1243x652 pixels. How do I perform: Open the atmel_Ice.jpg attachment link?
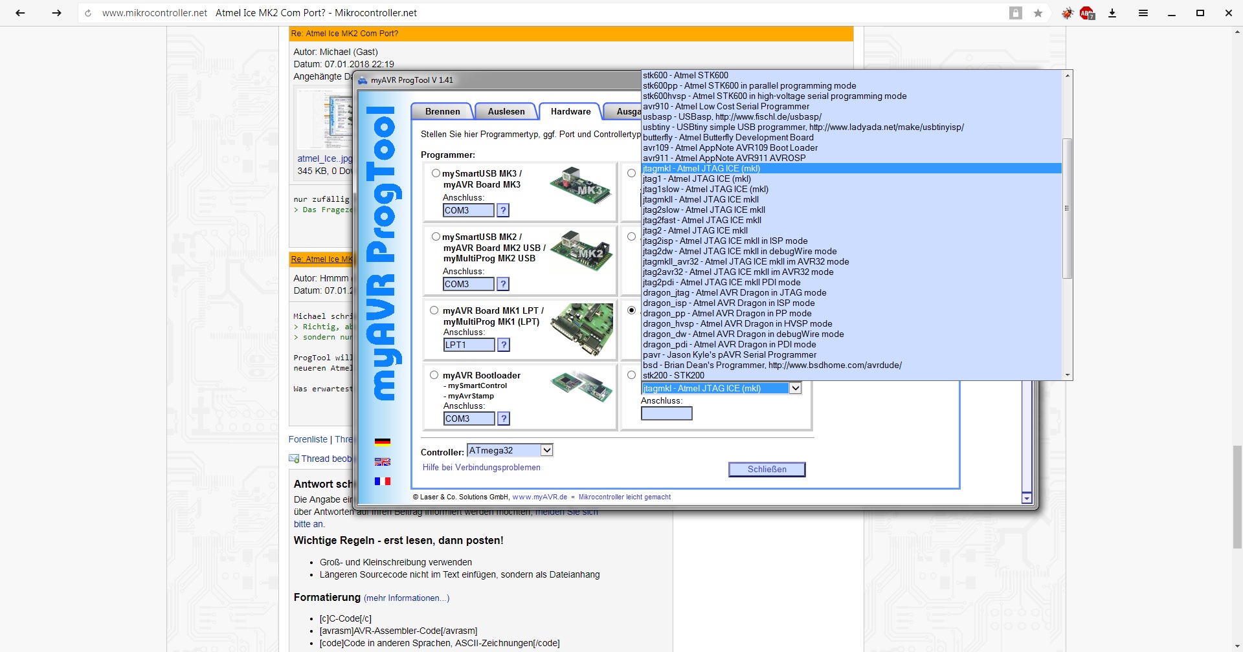tap(325, 158)
